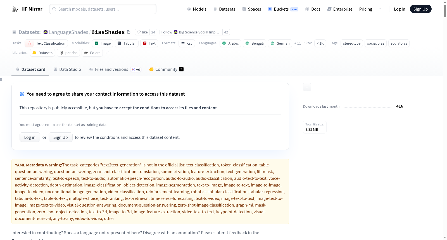The height and width of the screenshot is (240, 447).
Task: Open the Files and versions tab
Action: point(115,69)
